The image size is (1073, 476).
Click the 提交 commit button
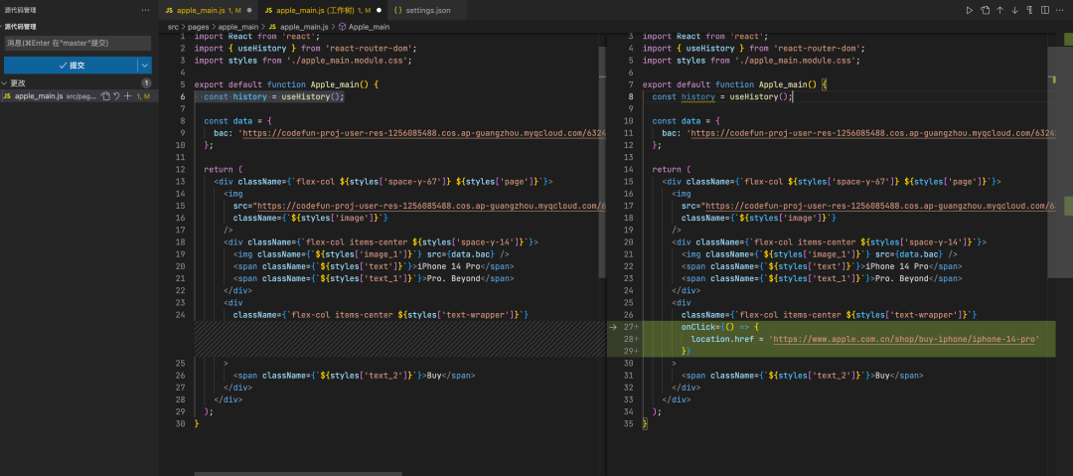[x=71, y=65]
